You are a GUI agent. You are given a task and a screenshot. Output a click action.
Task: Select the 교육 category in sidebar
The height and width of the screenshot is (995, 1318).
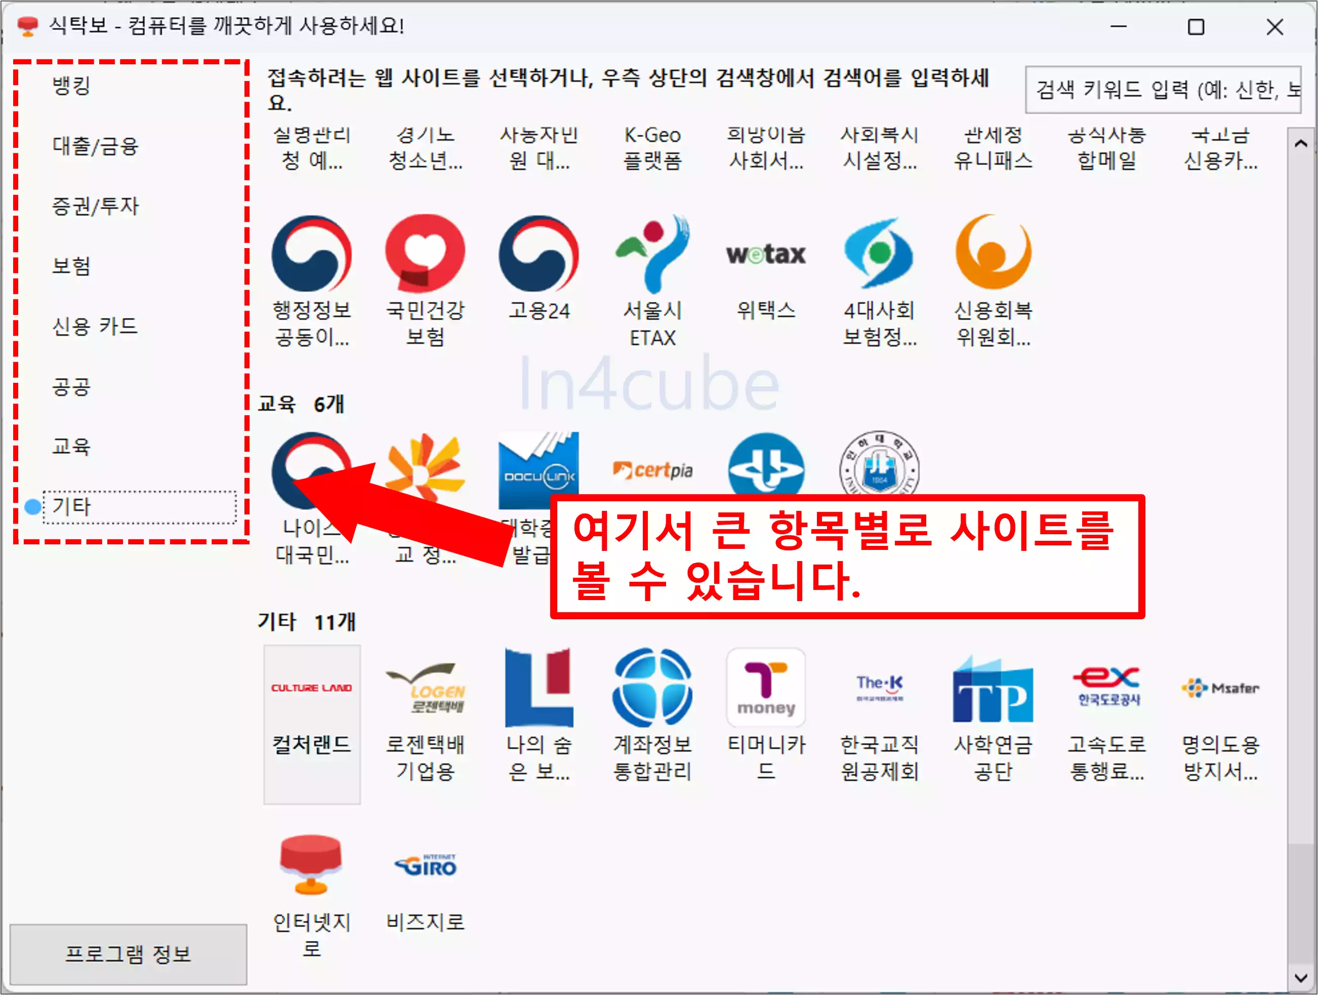click(71, 446)
